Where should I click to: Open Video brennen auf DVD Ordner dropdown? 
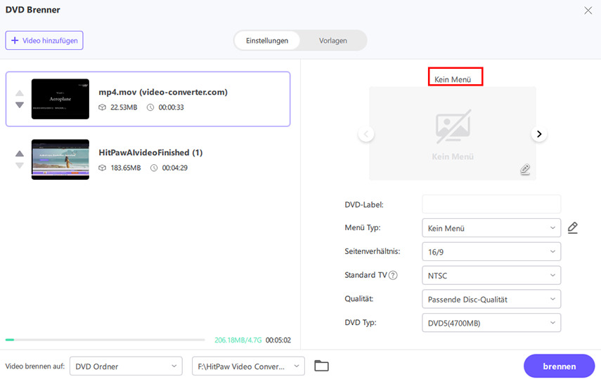(126, 366)
